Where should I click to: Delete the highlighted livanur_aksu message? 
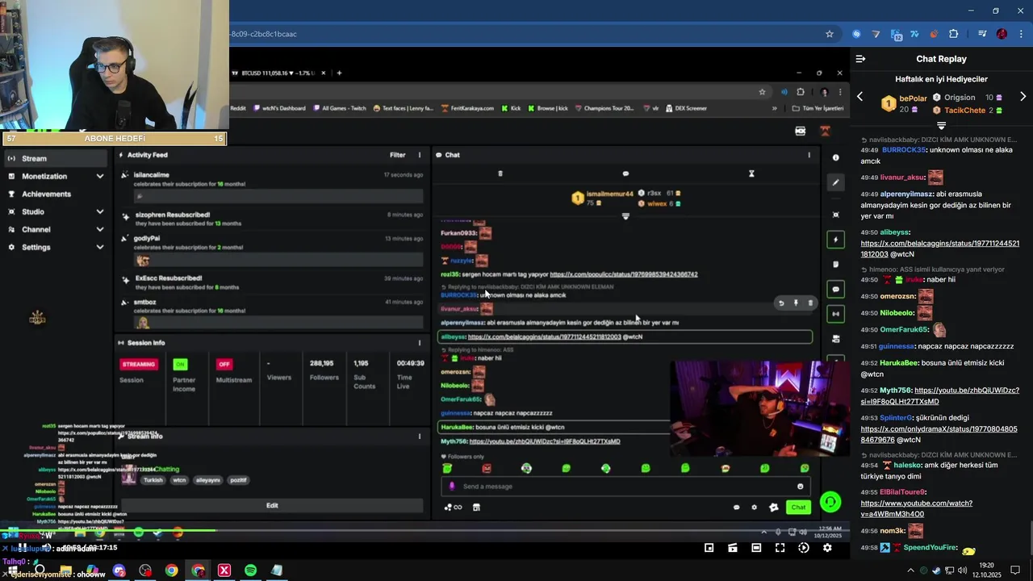[810, 303]
